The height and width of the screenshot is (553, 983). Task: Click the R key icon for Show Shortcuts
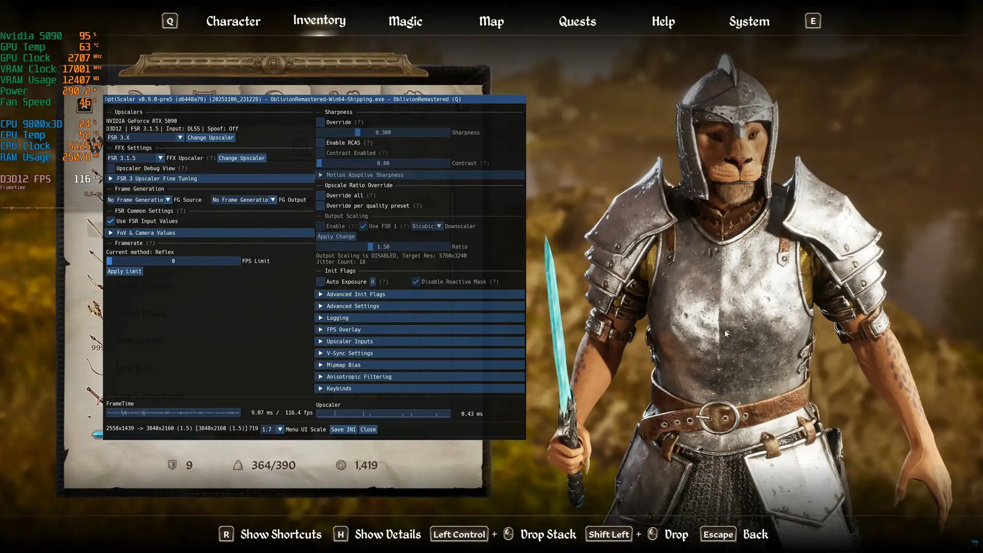tap(226, 535)
